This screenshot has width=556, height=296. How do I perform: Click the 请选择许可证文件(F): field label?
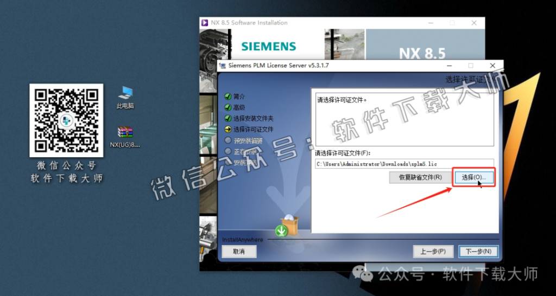click(343, 153)
